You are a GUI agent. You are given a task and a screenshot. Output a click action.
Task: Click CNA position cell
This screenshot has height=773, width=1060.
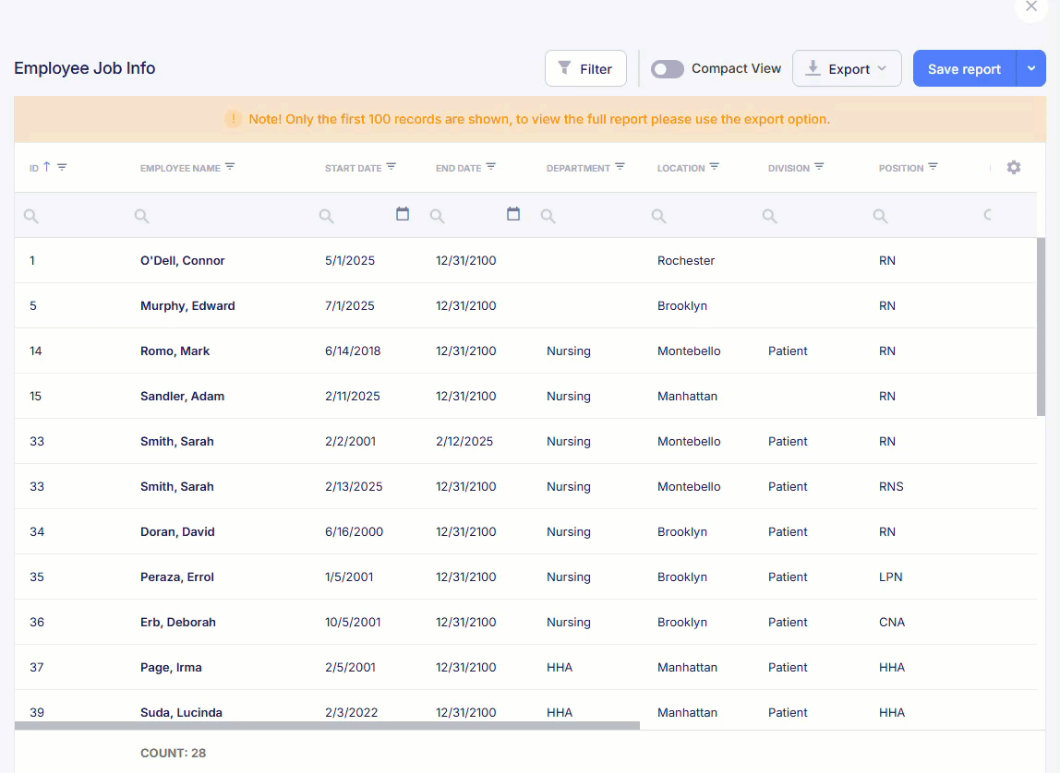[x=891, y=623]
